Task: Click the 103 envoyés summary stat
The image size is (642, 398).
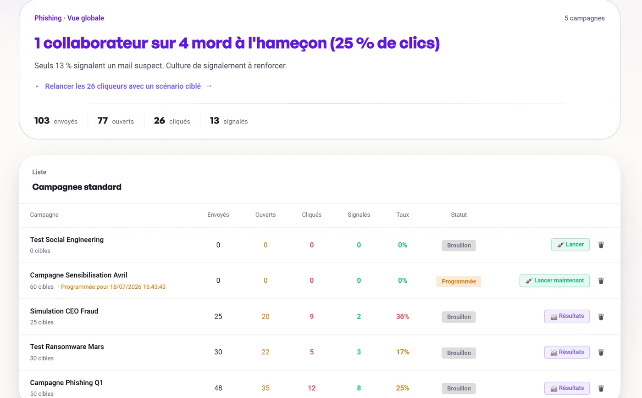Action: pyautogui.click(x=56, y=121)
